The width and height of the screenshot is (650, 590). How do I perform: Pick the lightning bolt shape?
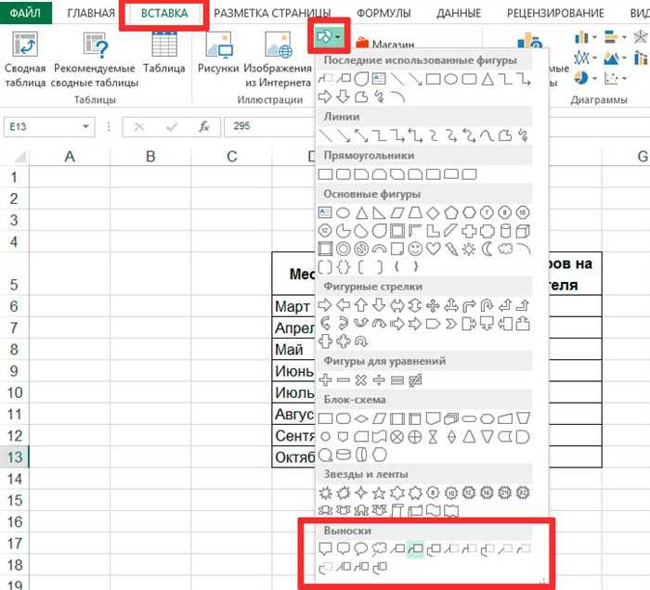[x=451, y=249]
